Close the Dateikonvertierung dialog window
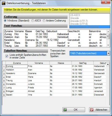The image size is (112, 116). click(x=106, y=2)
